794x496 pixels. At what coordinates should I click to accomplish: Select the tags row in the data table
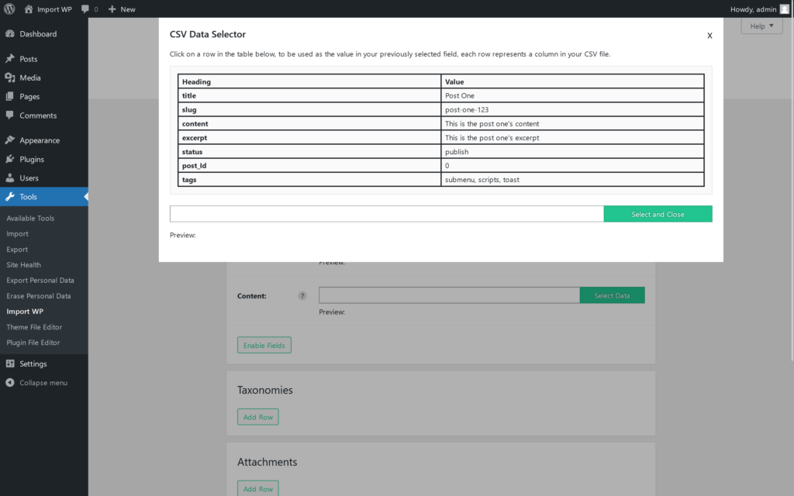(x=440, y=179)
